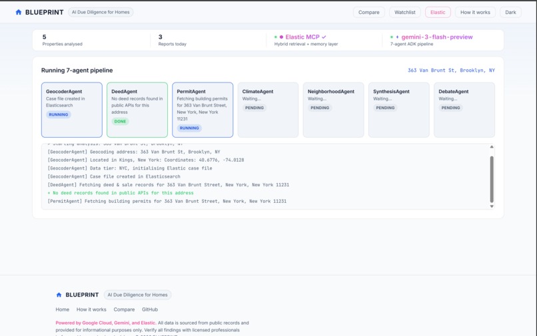Select the Elastic button in header
This screenshot has width=537, height=336.
tap(438, 13)
